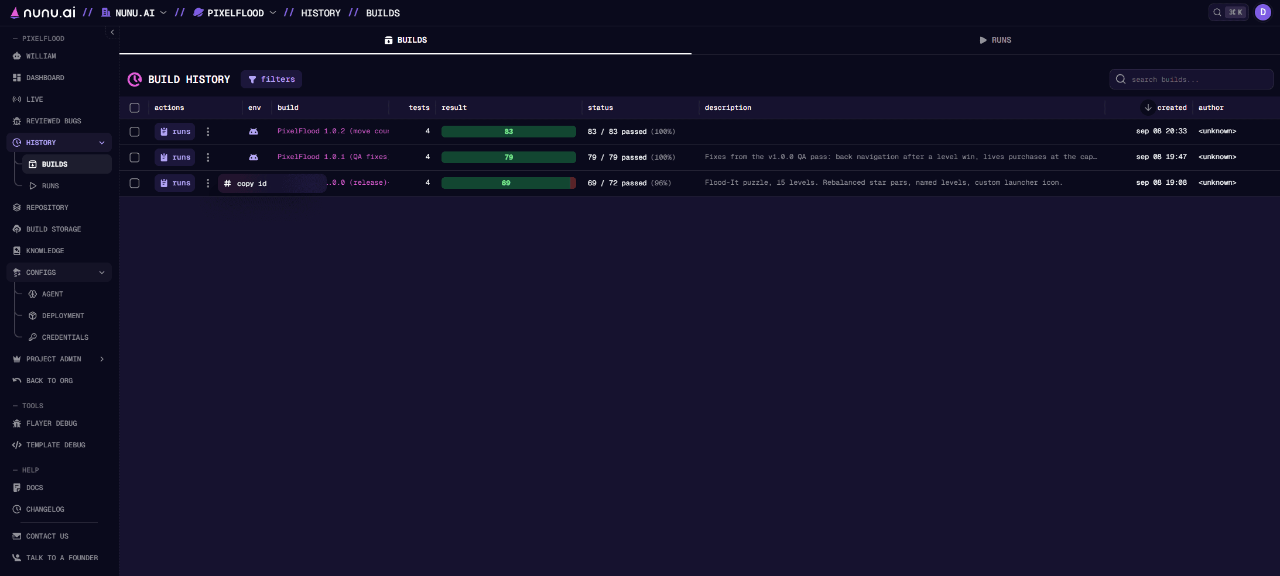Switch to the Runs tab
This screenshot has width=1280, height=576.
[x=995, y=40]
